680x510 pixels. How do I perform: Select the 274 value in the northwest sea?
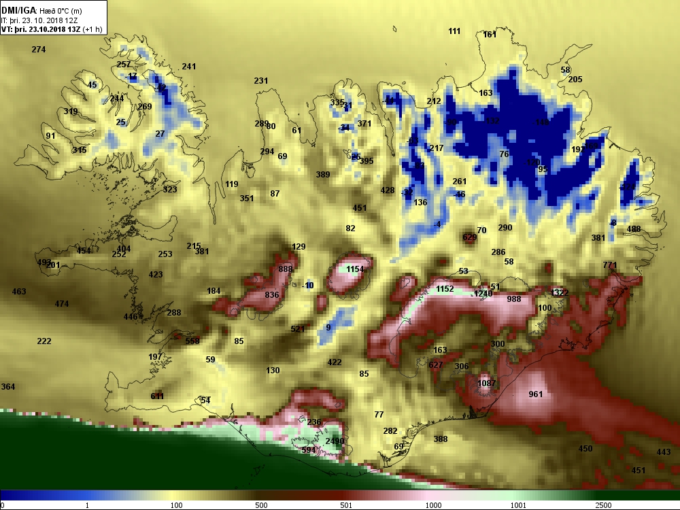coord(39,50)
